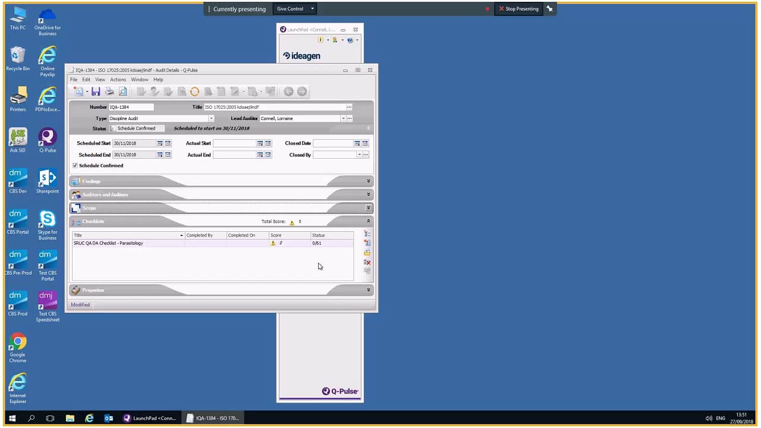
Task: Click the user icon in LaunchPad toolbar
Action: pyautogui.click(x=335, y=40)
